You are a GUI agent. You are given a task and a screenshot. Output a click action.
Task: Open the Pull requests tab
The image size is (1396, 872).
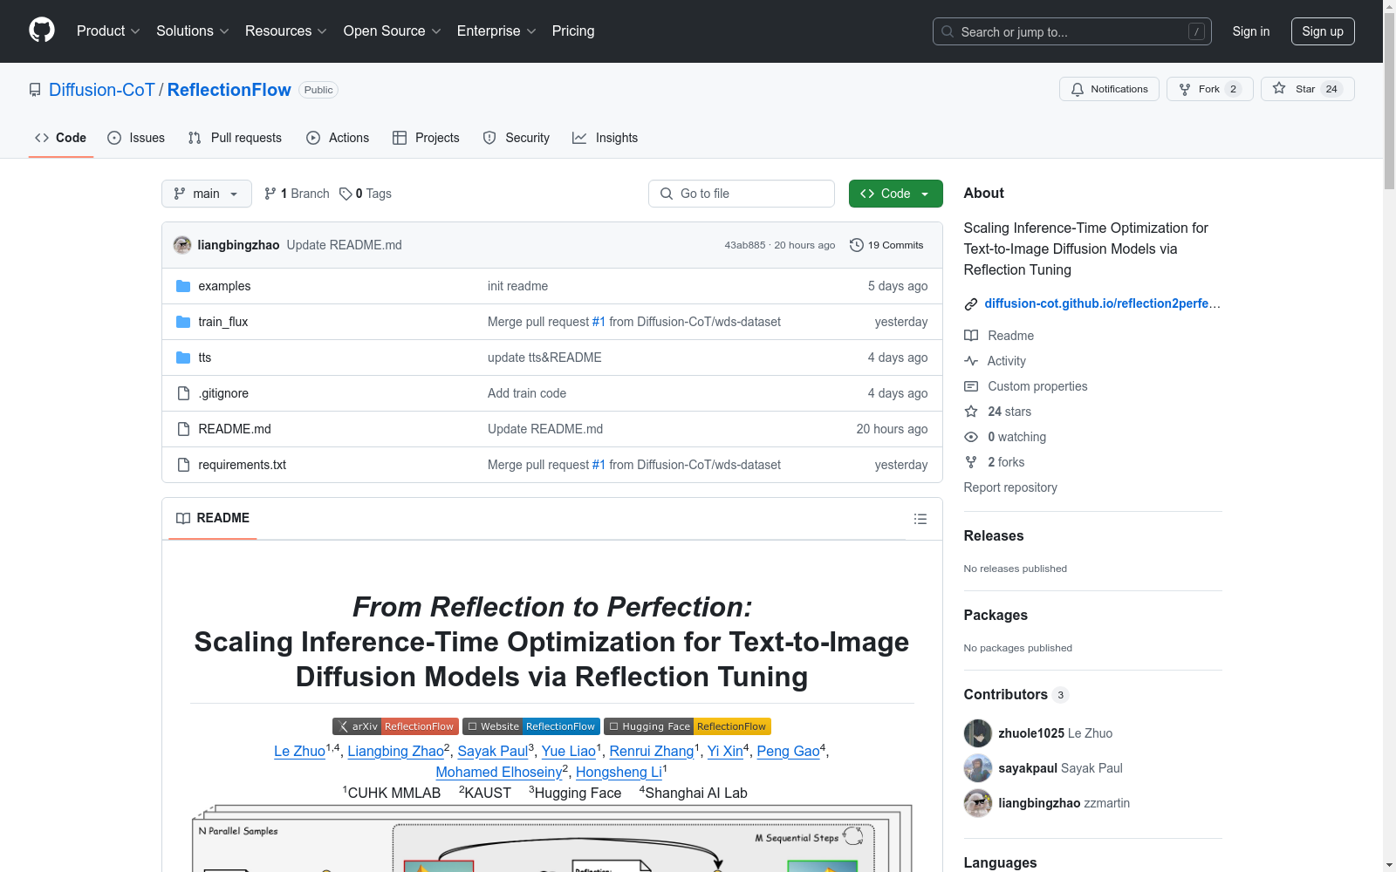point(235,138)
